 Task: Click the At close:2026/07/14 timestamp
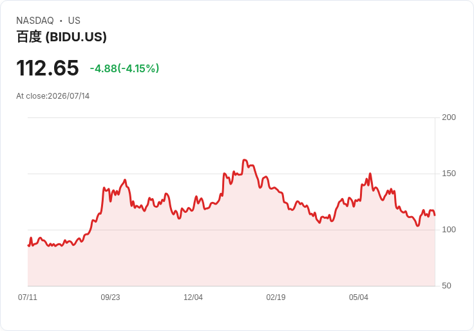click(x=53, y=96)
